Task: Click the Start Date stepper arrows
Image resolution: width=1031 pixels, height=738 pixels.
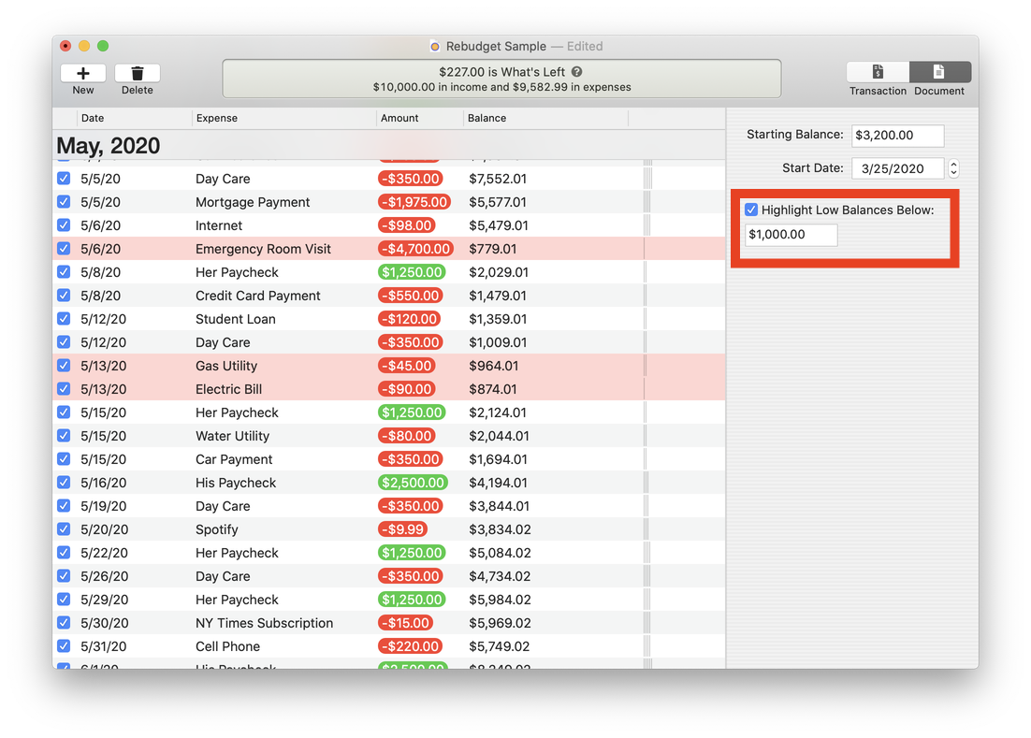Action: 953,168
